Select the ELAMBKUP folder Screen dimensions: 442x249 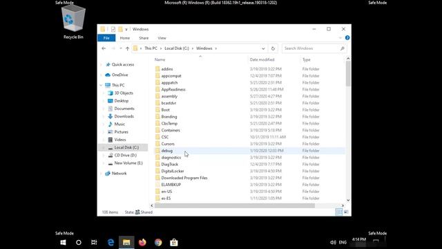(x=171, y=185)
